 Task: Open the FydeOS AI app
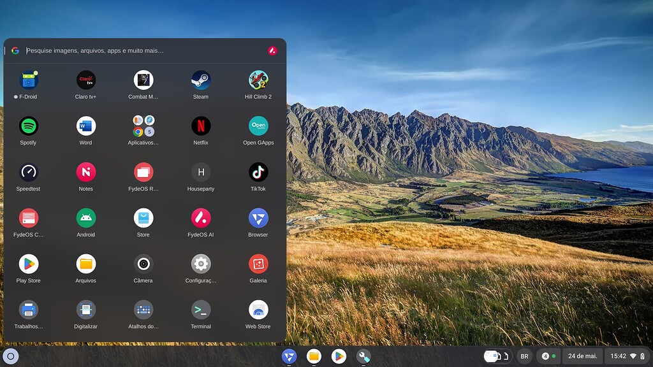pyautogui.click(x=200, y=219)
